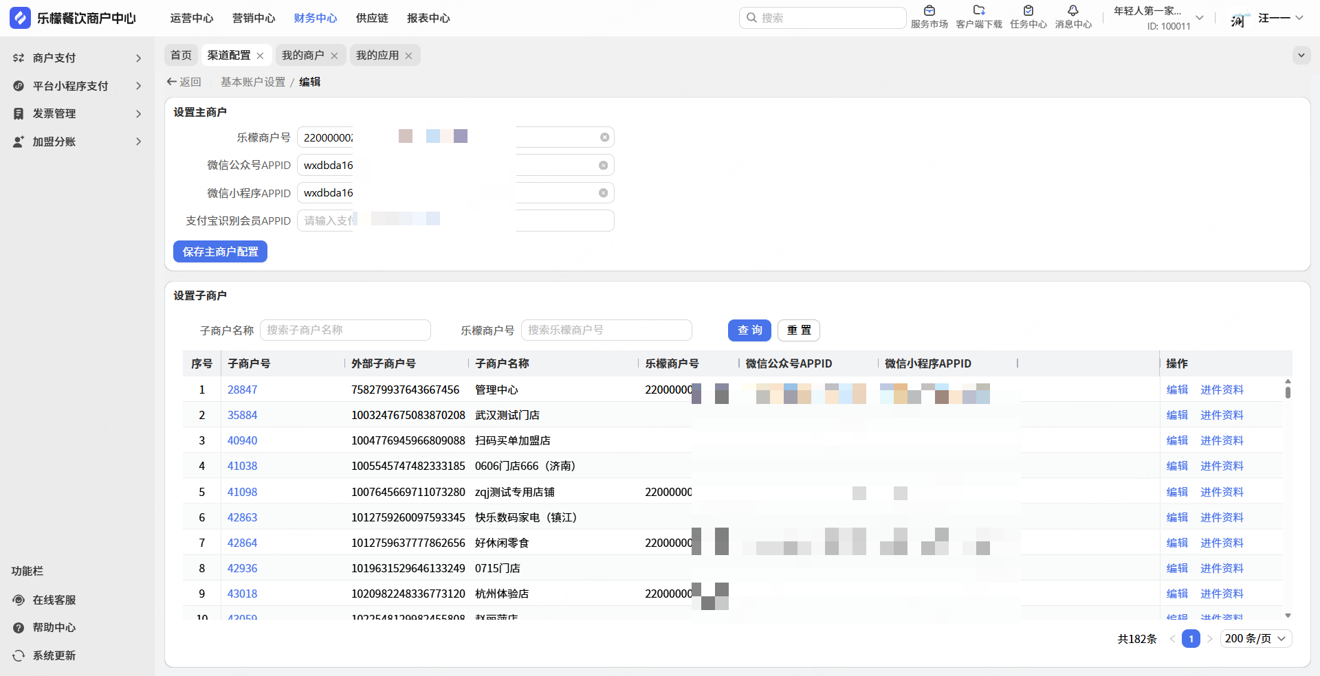Click 系统更新 refresh icon
1320x676 pixels.
pyautogui.click(x=19, y=655)
